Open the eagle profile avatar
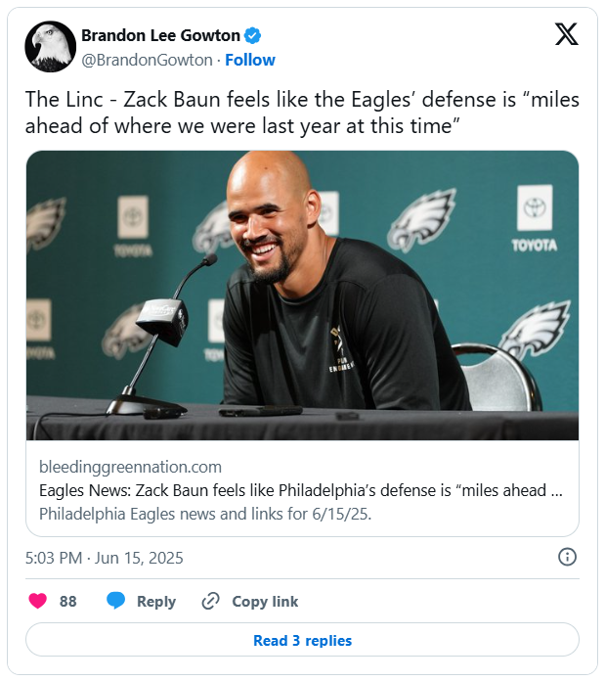 [x=51, y=47]
